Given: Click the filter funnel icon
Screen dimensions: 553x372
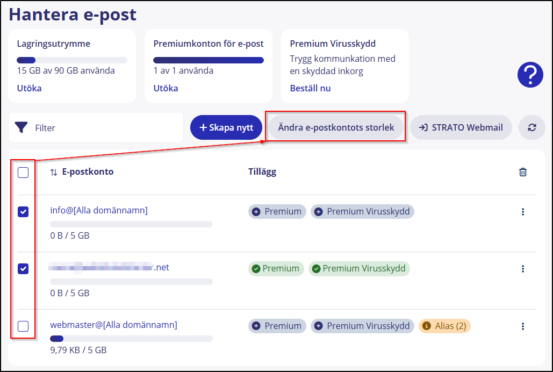Looking at the screenshot, I should click(x=21, y=127).
